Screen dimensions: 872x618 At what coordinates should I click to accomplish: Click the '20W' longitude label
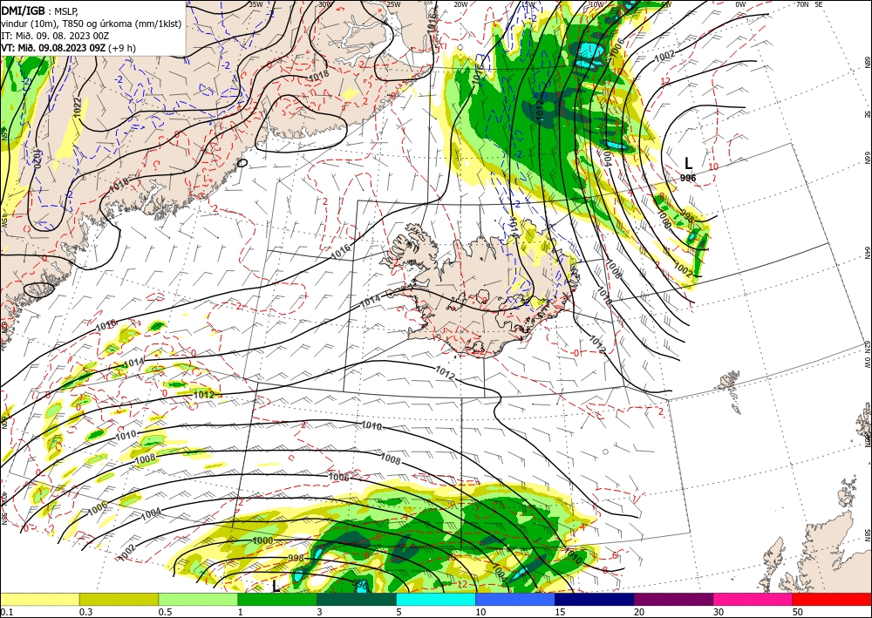pos(460,4)
